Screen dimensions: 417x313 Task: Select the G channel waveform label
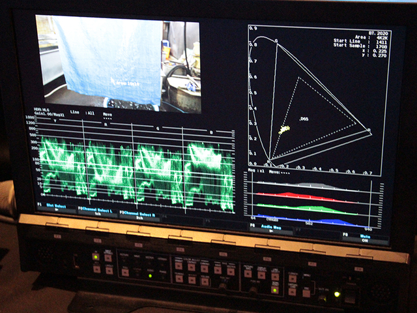tap(158, 128)
